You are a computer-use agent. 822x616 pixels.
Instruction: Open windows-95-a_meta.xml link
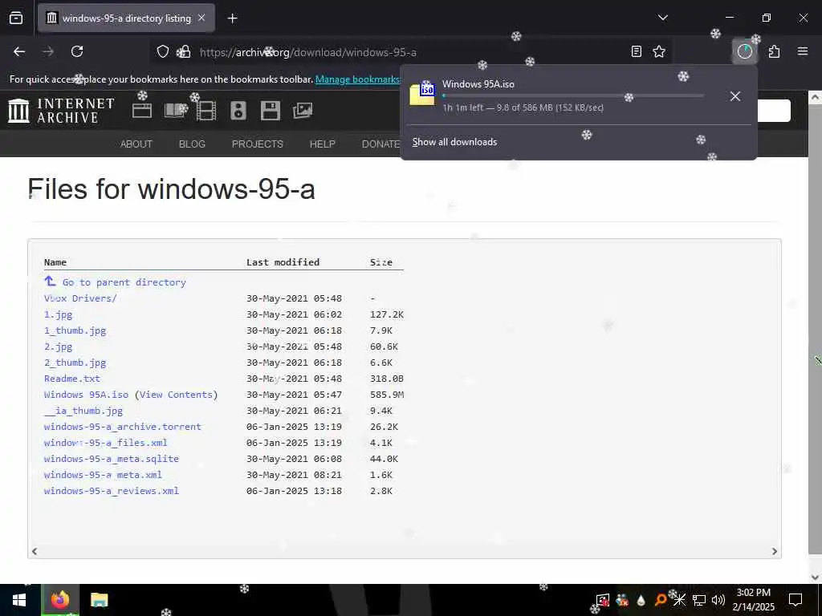coord(103,475)
